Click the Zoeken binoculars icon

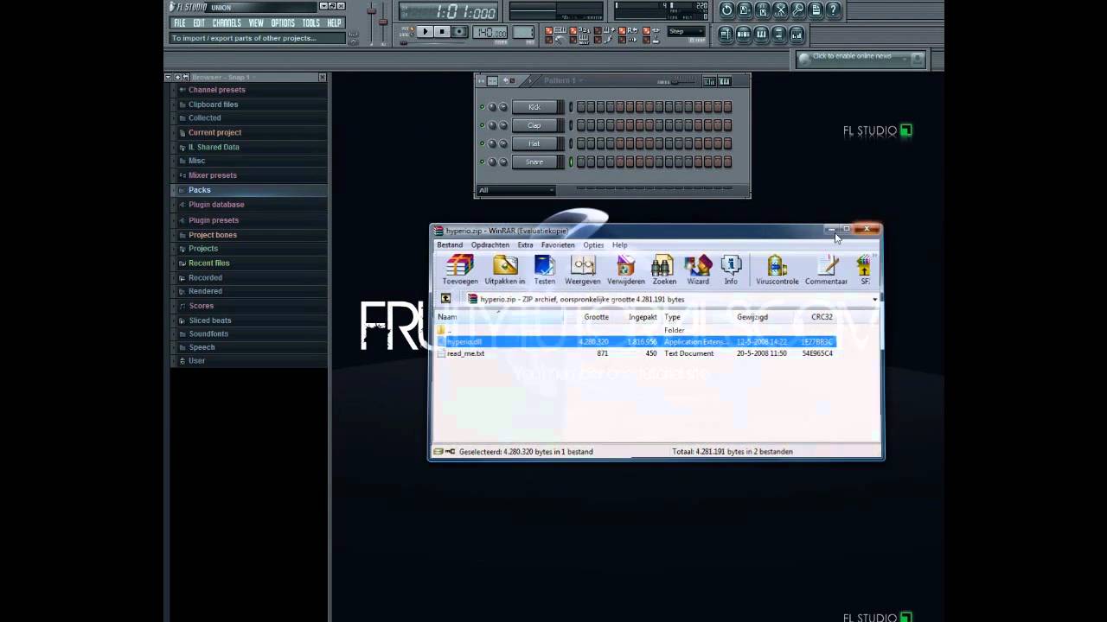coord(663,270)
